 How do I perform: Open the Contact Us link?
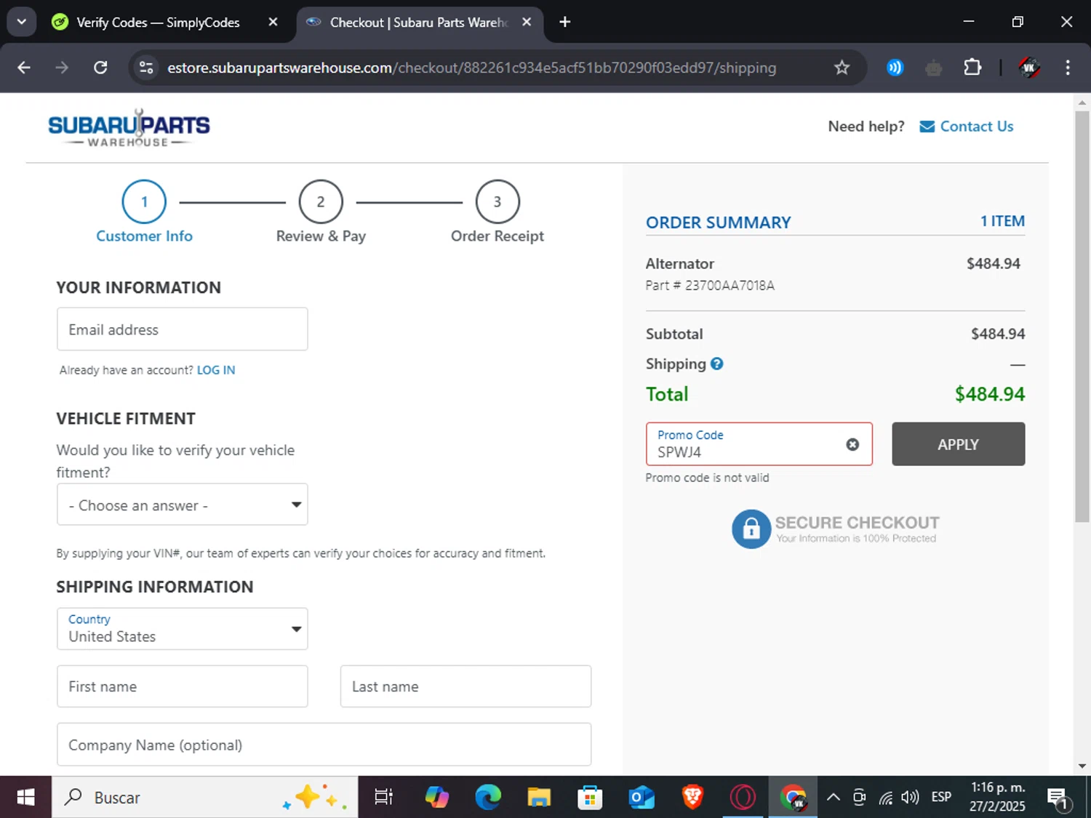(976, 127)
